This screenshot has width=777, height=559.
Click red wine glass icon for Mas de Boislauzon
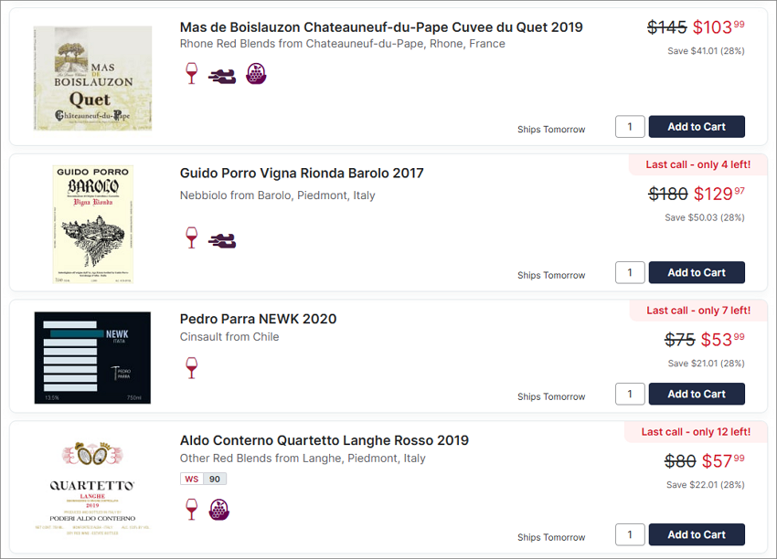click(x=191, y=74)
